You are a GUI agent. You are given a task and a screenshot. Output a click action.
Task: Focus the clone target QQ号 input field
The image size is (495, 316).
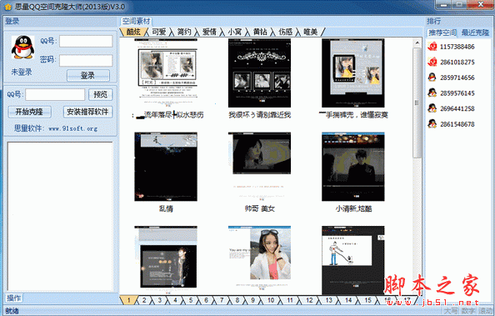(55, 94)
